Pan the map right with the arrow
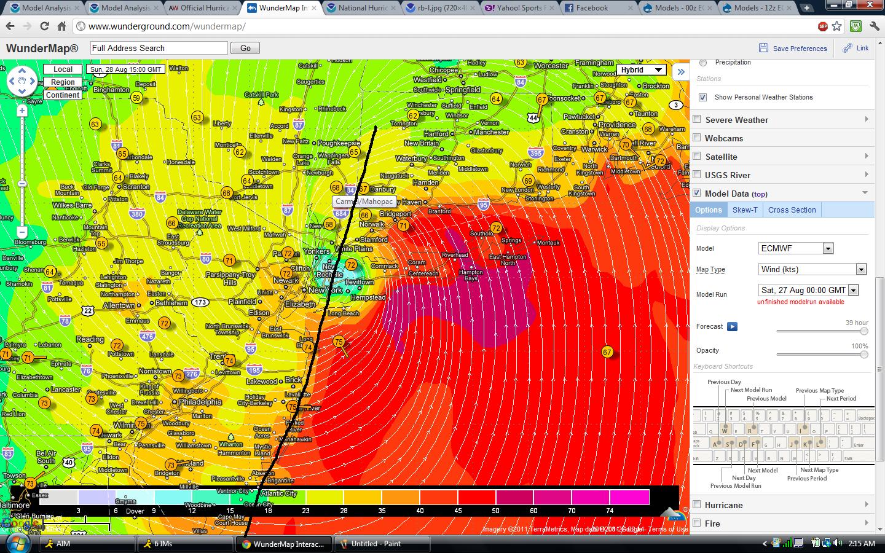 (33, 81)
